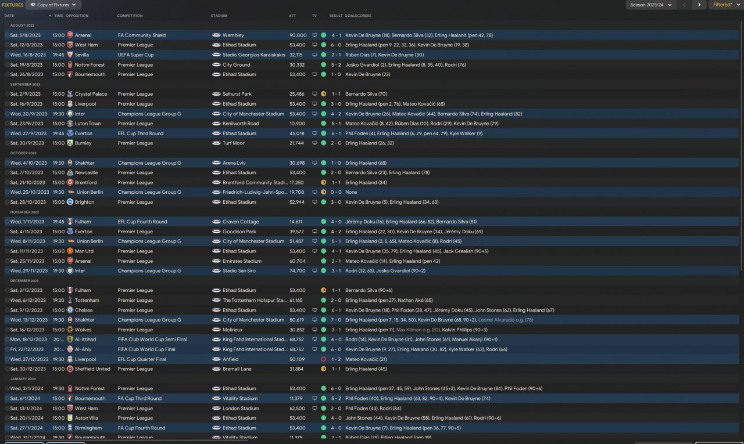Viewport: 744px width, 444px height.
Task: Open the Kenilworth Road stadium link
Action: pyautogui.click(x=241, y=124)
